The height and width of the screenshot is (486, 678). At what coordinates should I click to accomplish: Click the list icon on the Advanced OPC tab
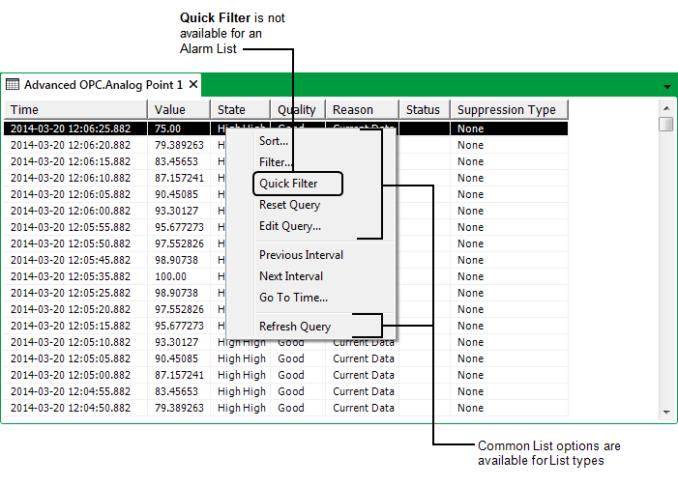(x=13, y=85)
